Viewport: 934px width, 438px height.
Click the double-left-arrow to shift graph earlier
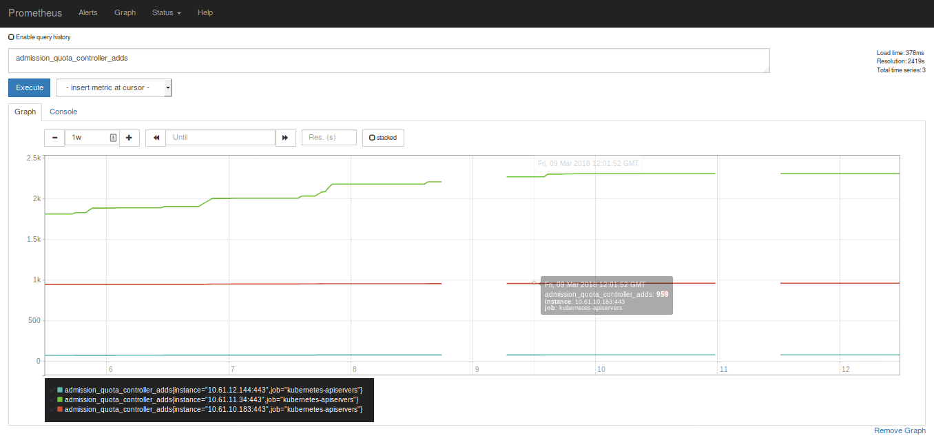pyautogui.click(x=155, y=138)
